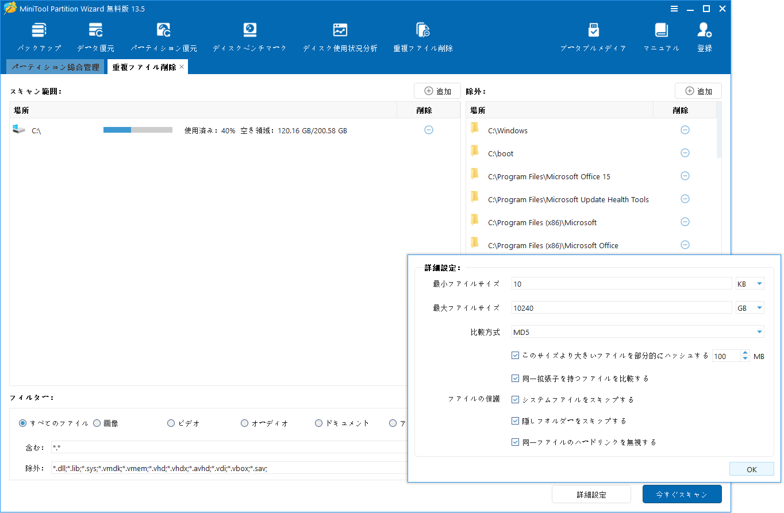
Task: Change the KB unit dropdown for minimum size
Action: 750,283
